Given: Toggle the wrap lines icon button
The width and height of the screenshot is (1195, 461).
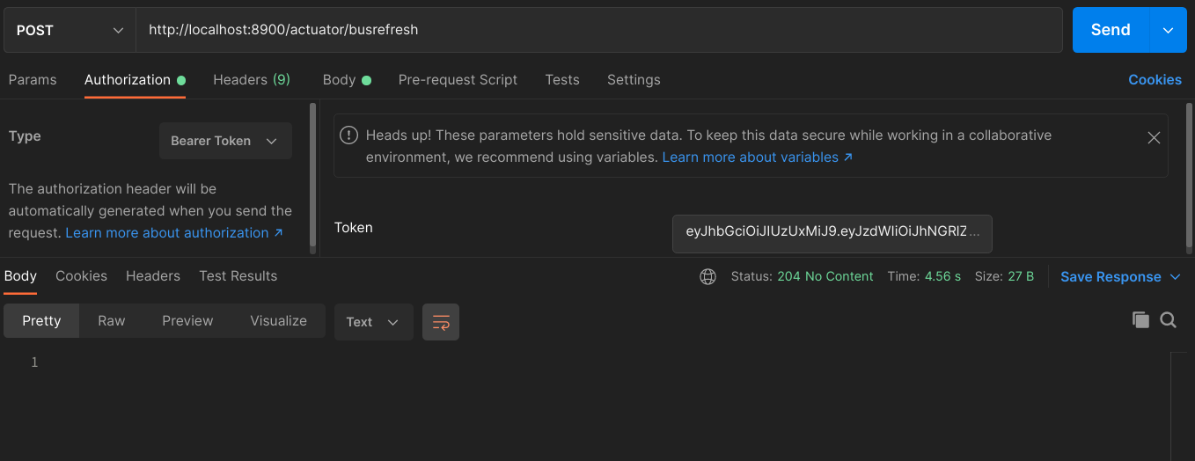Looking at the screenshot, I should [441, 322].
